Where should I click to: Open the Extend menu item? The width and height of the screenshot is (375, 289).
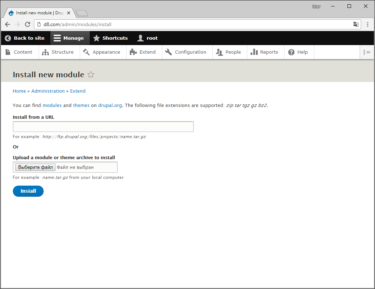coord(143,52)
